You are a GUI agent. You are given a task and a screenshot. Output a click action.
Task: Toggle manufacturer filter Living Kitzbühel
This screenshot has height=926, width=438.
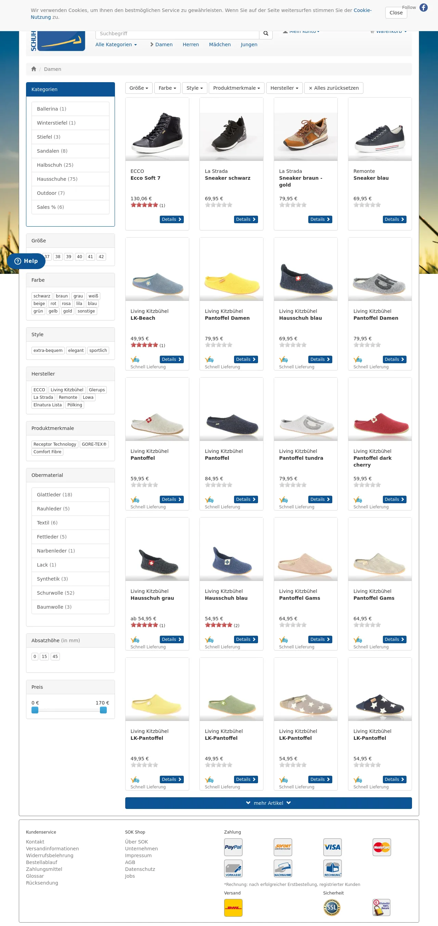click(x=67, y=390)
